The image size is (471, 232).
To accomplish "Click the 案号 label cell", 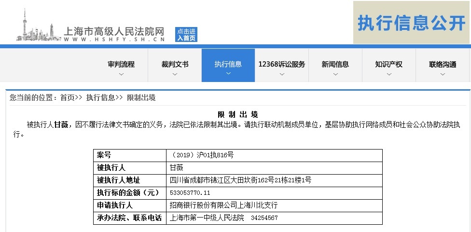I will [130, 155].
